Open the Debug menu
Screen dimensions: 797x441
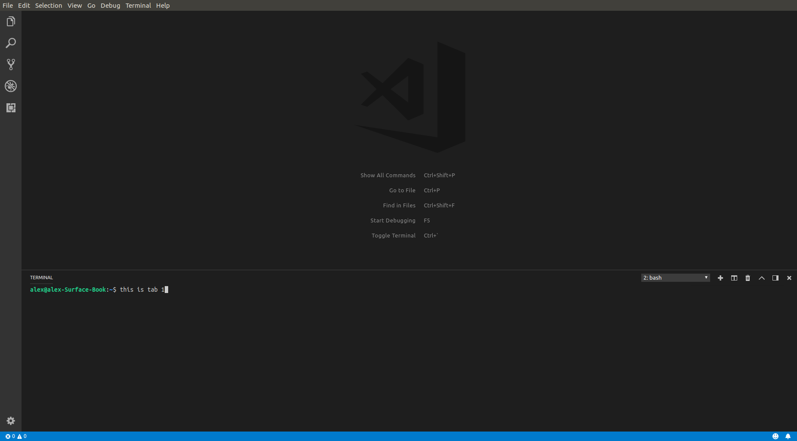tap(110, 5)
